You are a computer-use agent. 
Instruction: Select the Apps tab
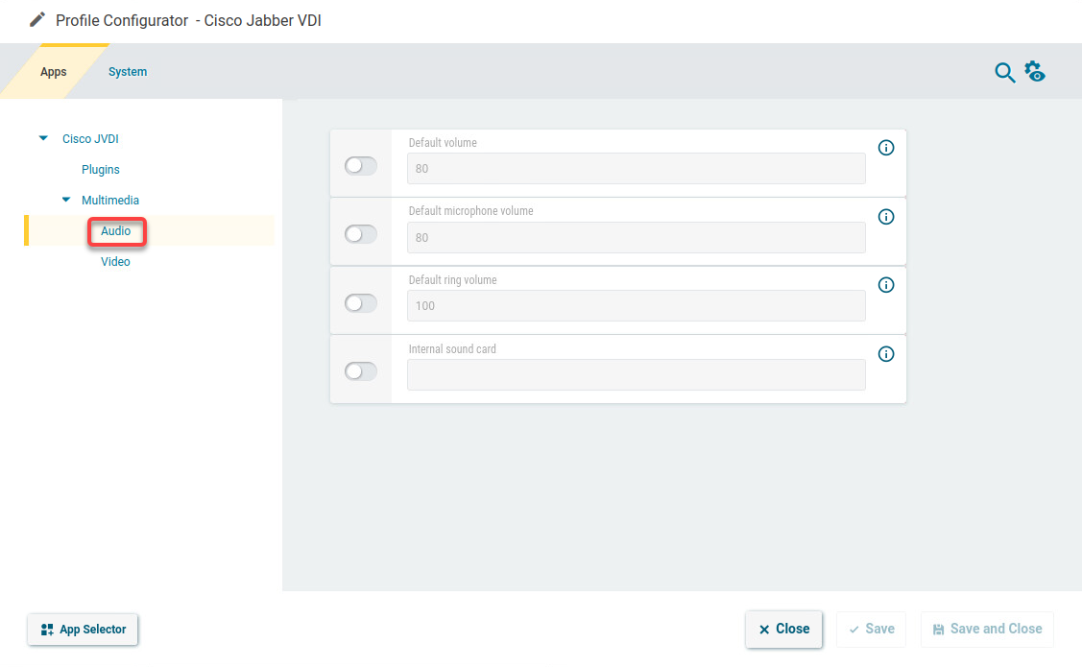point(54,72)
